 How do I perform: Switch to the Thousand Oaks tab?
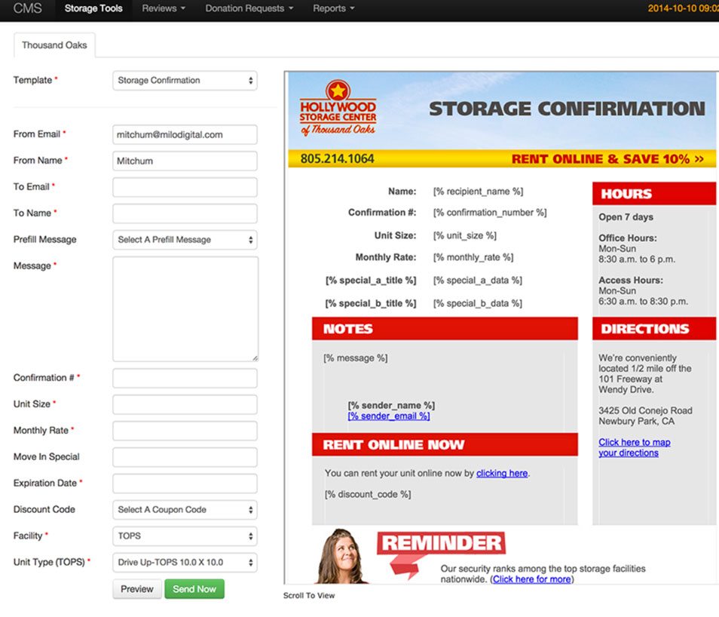click(x=54, y=45)
